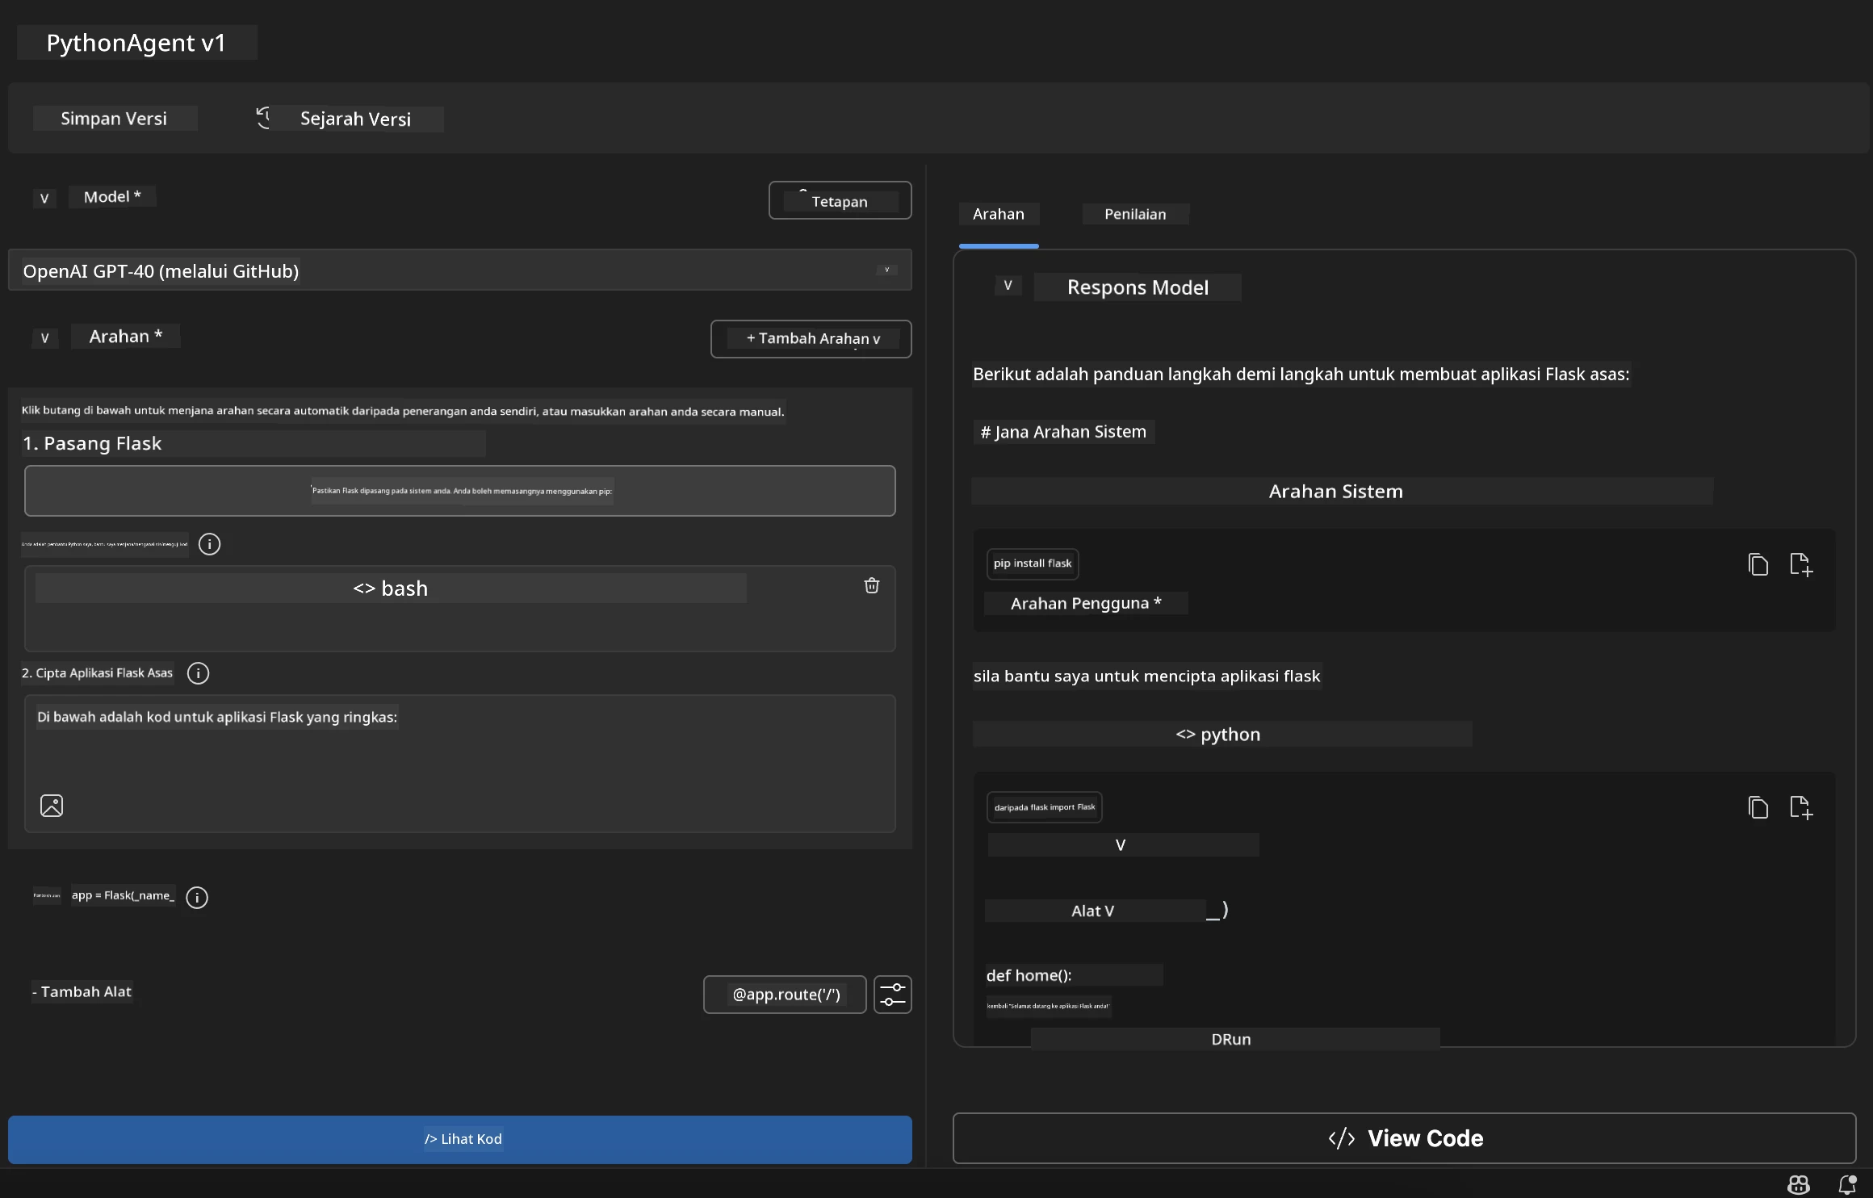The width and height of the screenshot is (1873, 1198).
Task: Click the 'def home():' code line
Action: point(1029,975)
